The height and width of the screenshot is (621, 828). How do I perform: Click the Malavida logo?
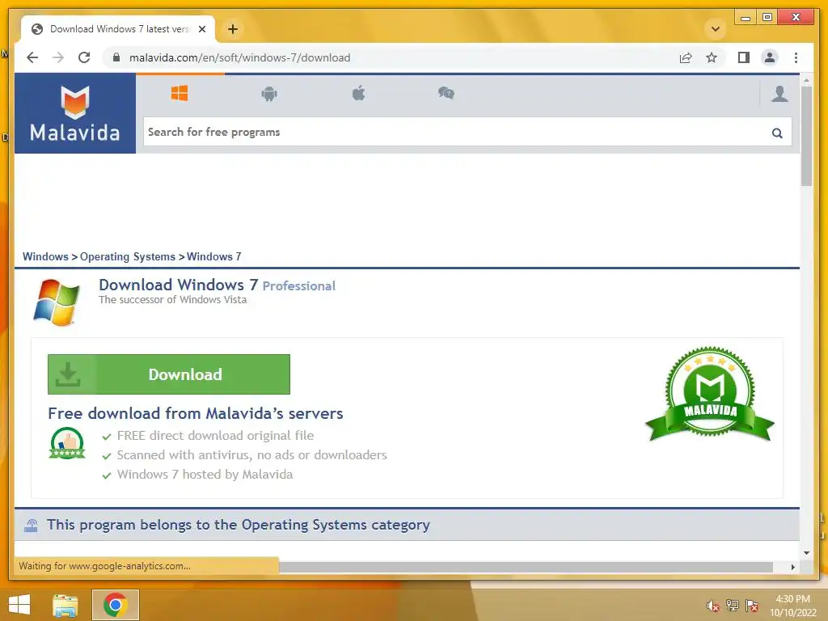75,113
